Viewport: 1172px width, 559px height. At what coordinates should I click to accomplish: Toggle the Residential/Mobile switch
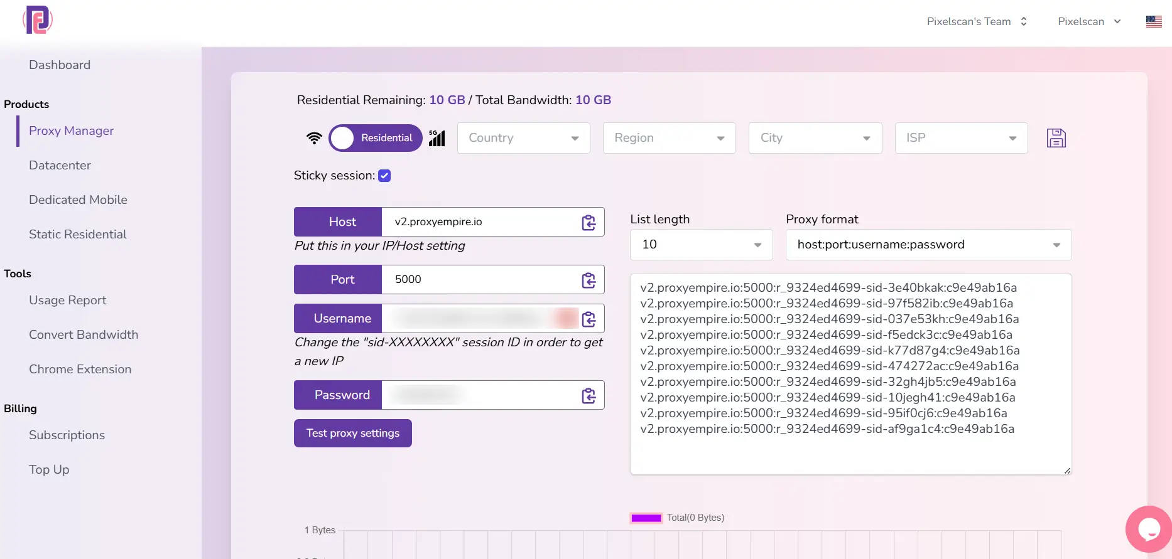pyautogui.click(x=376, y=138)
